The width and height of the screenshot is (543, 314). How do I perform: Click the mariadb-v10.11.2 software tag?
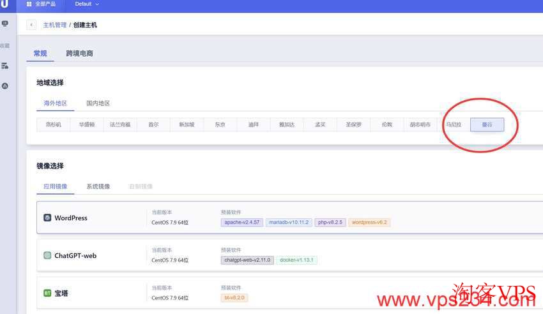click(289, 222)
